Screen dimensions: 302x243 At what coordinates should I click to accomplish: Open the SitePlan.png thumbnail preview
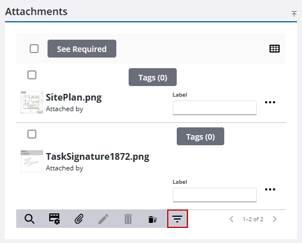point(32,102)
